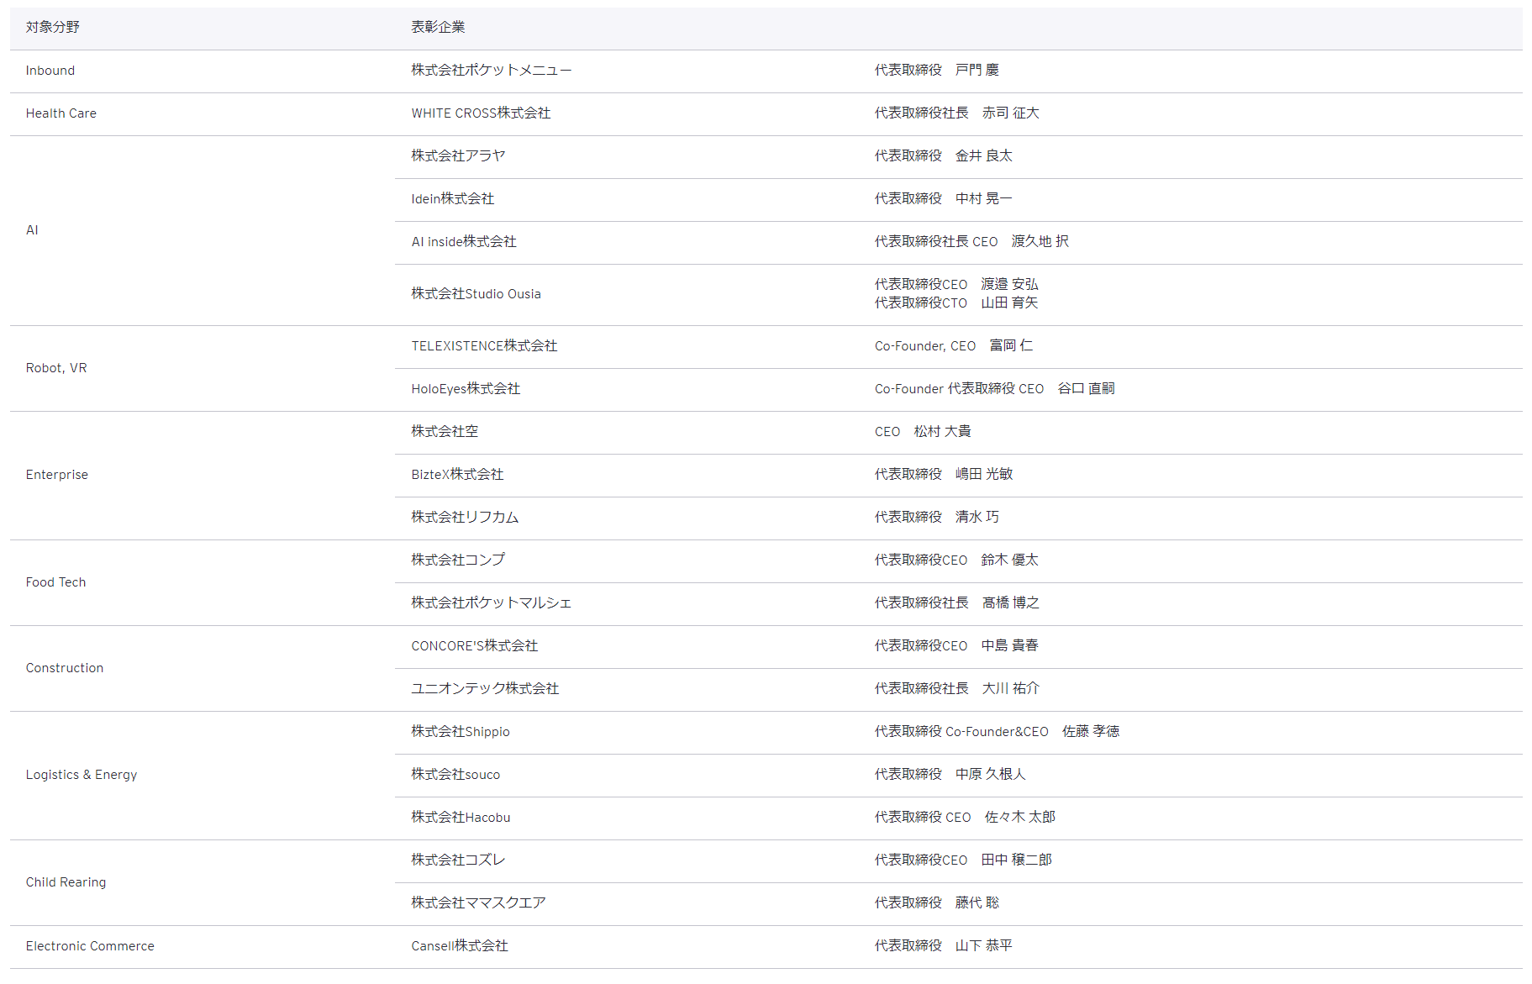Select the Idein株式会社 row
This screenshot has height=984, width=1532.
[452, 199]
